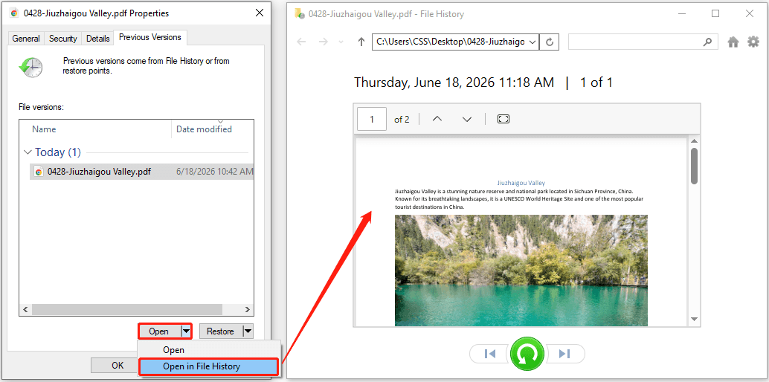Click the 6/18/2026 10:42 AM date cell
The height and width of the screenshot is (382, 769).
[214, 172]
